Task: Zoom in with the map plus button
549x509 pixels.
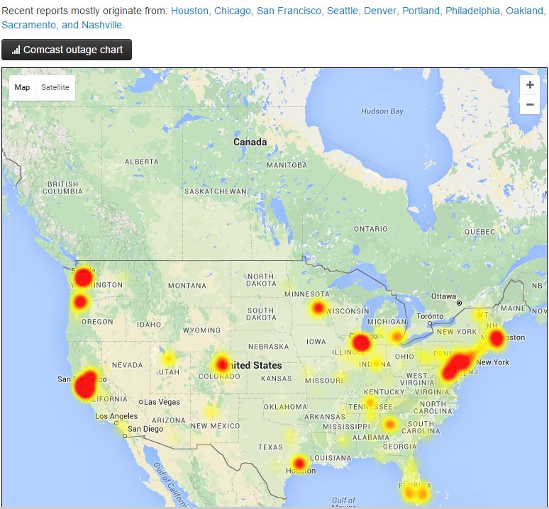Action: (530, 84)
